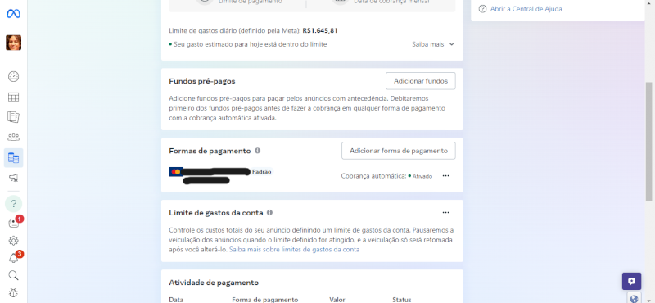Open the profile picture account menu

(x=13, y=43)
